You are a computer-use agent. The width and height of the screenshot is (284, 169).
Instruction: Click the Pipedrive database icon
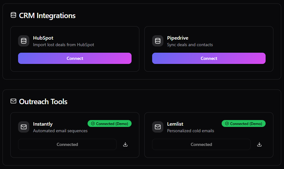point(158,41)
